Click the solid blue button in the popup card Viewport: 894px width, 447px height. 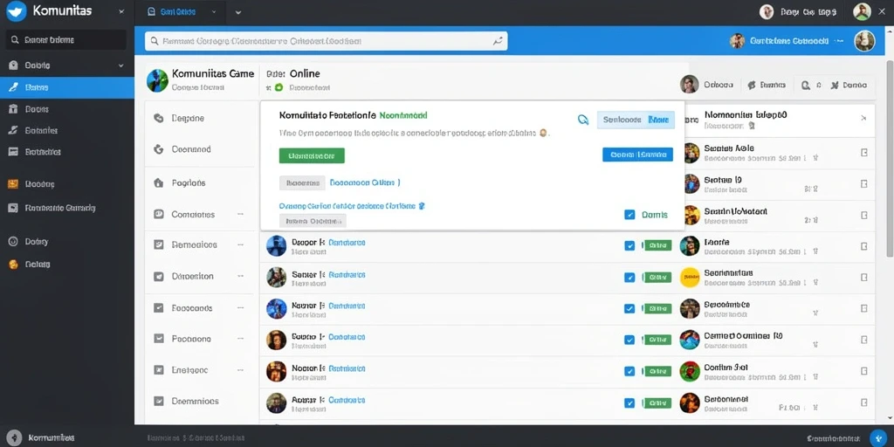pos(637,155)
